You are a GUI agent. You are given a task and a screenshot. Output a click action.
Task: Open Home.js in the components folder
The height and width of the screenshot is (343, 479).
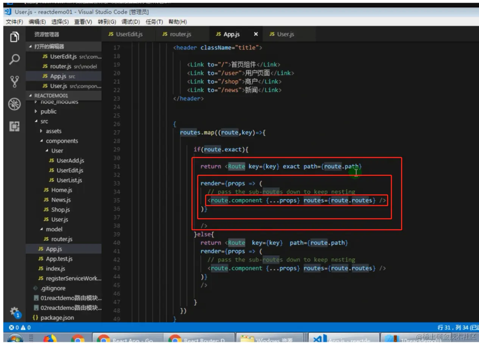[x=64, y=190]
